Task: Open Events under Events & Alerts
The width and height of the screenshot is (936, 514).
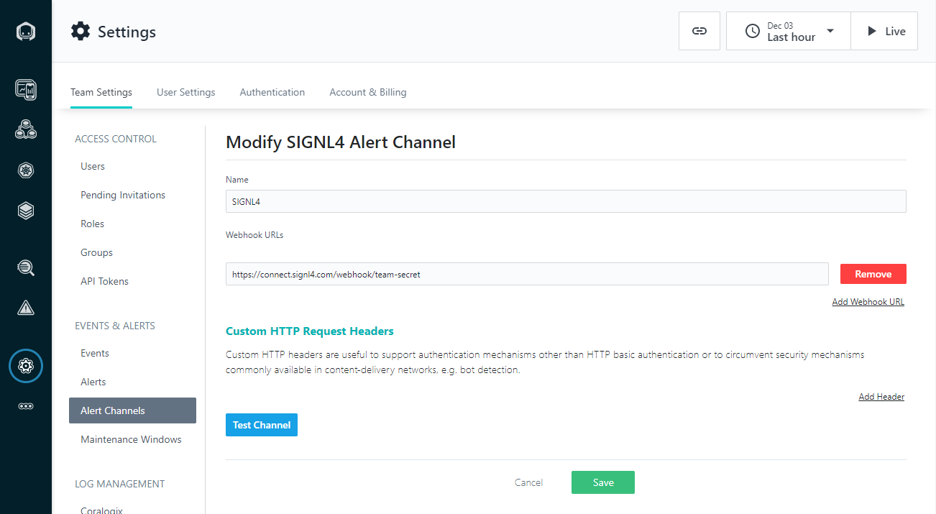Action: [95, 353]
